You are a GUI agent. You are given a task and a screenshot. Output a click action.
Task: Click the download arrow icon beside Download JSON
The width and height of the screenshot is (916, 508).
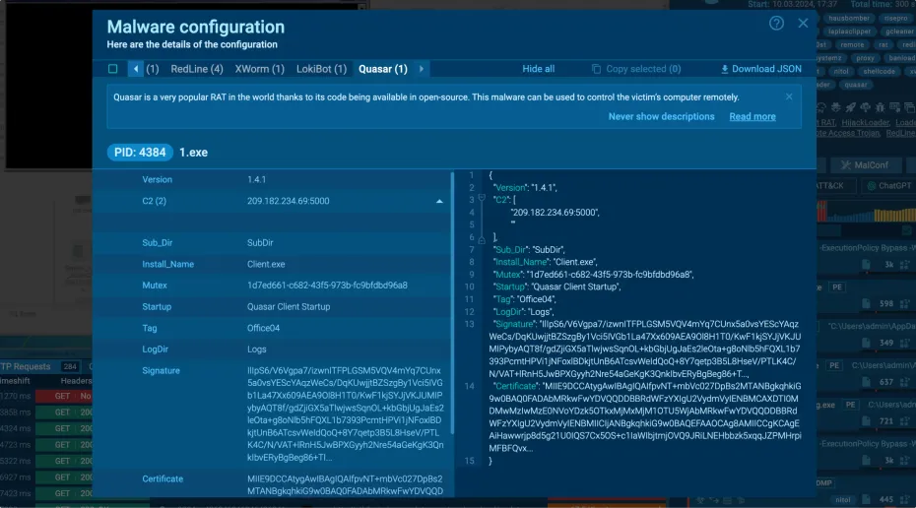(724, 69)
